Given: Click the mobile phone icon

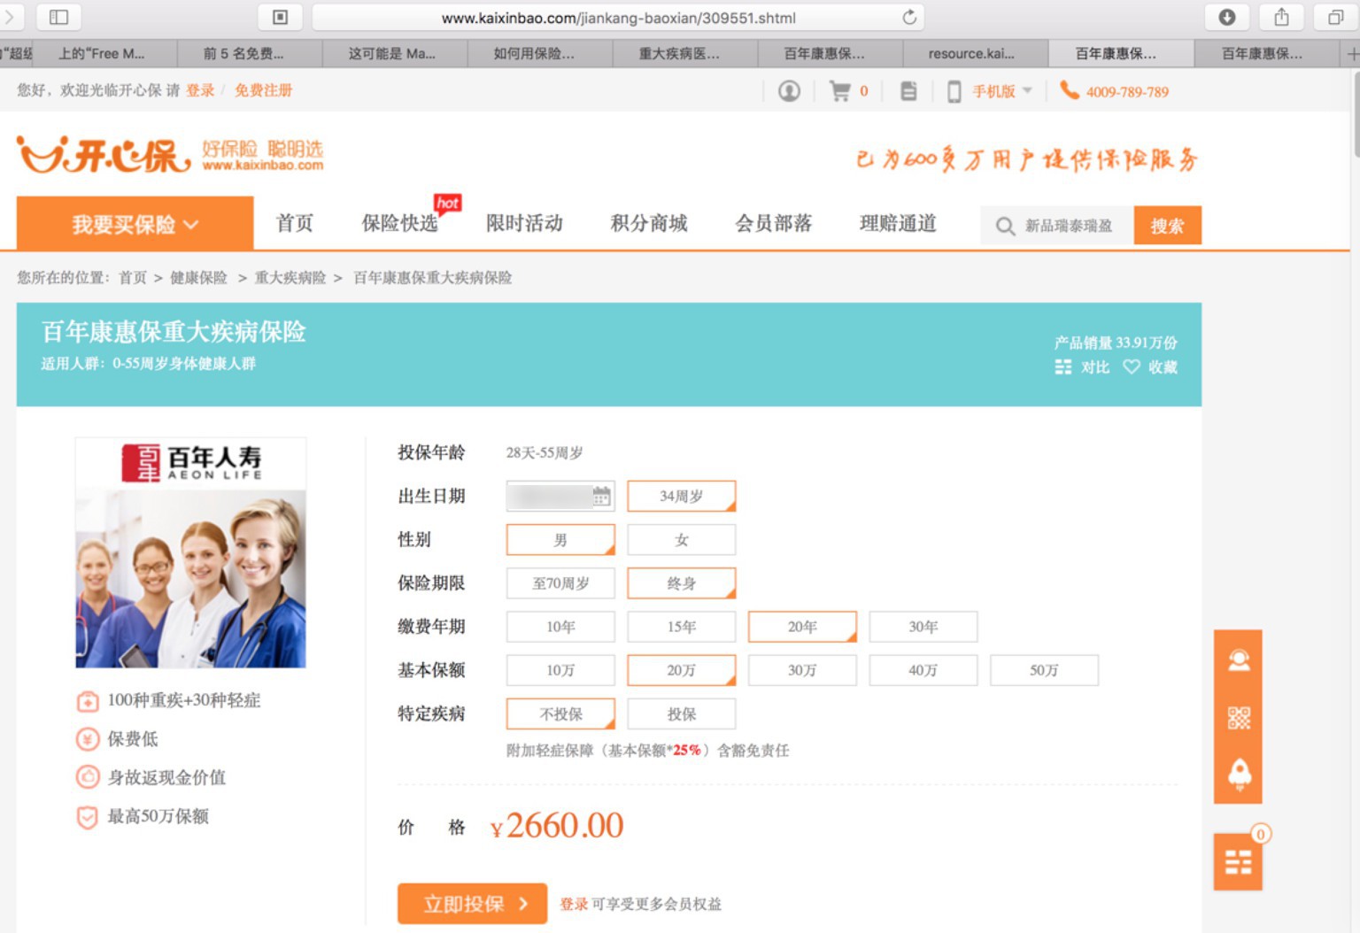Looking at the screenshot, I should [x=954, y=91].
